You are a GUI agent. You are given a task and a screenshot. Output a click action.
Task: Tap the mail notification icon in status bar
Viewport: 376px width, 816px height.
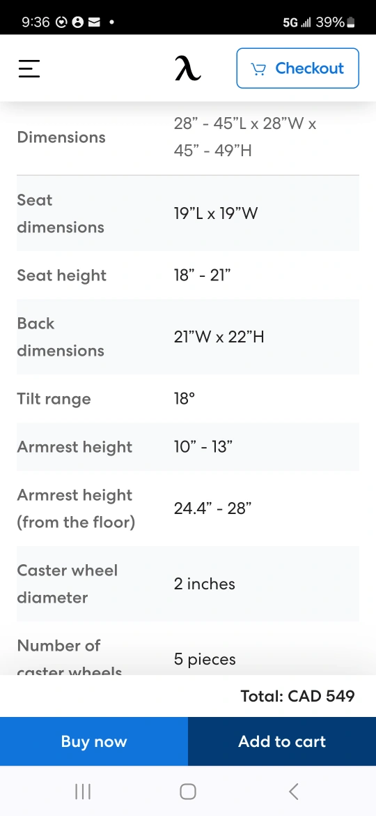tap(94, 22)
